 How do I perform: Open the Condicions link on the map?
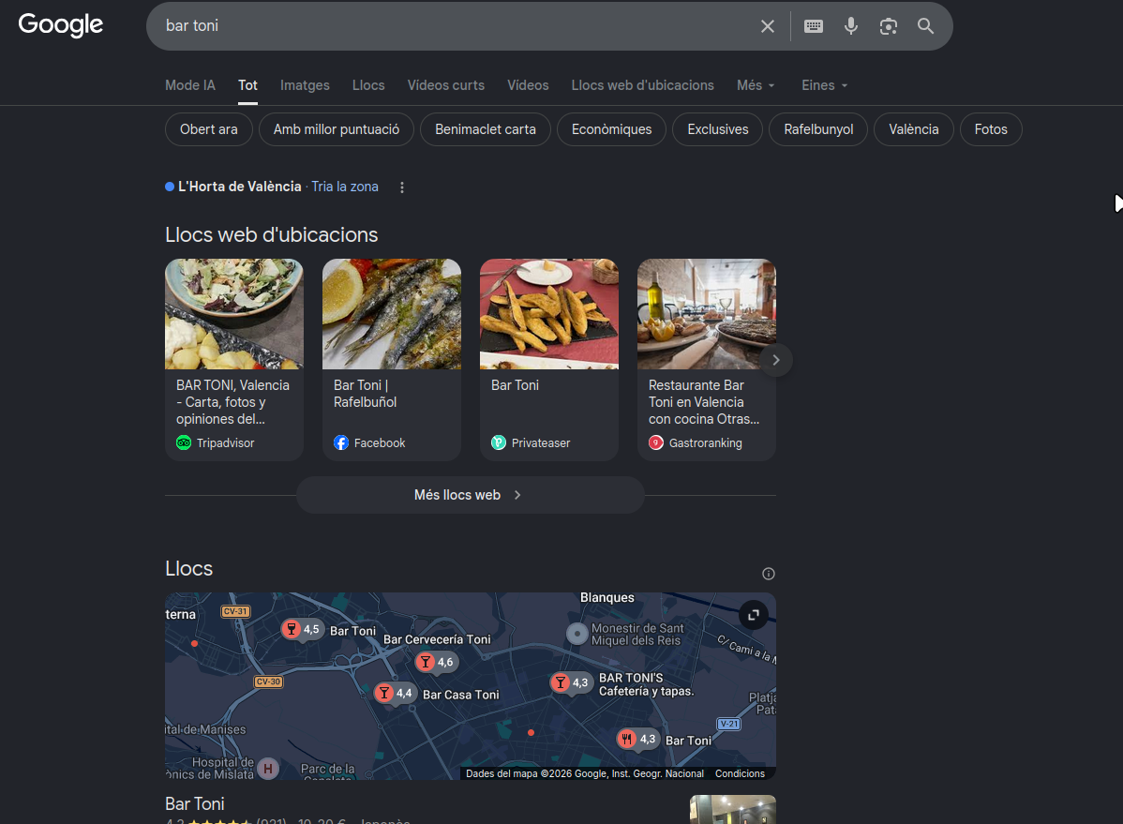tap(740, 773)
